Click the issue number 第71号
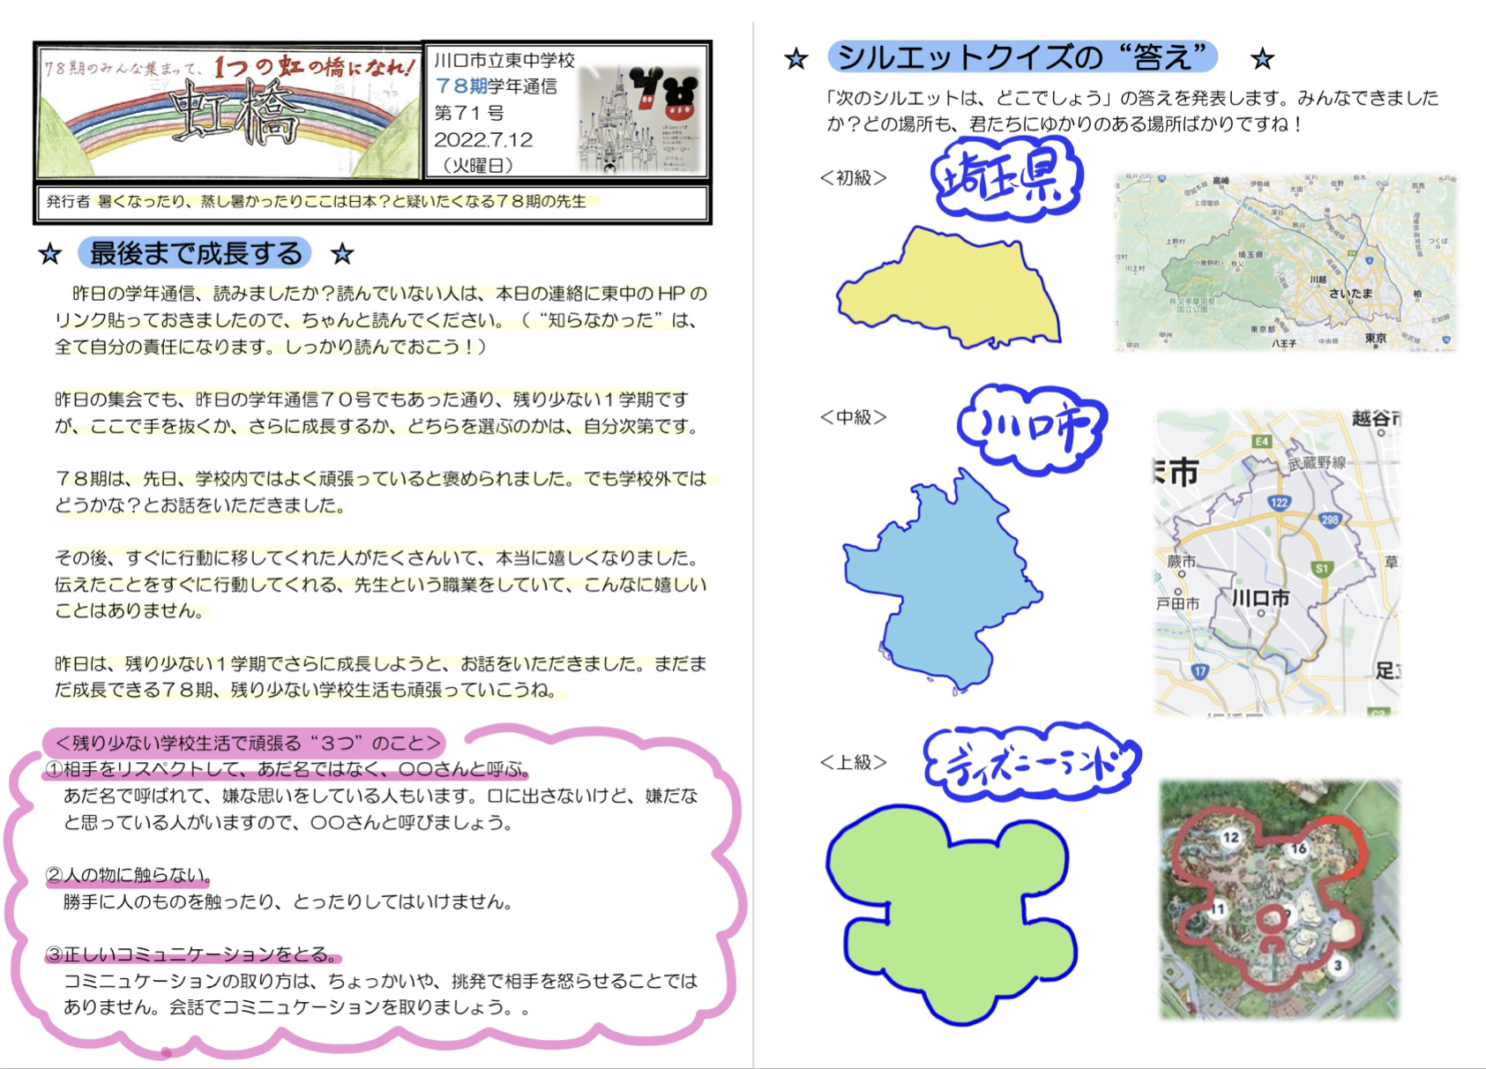 tap(469, 113)
